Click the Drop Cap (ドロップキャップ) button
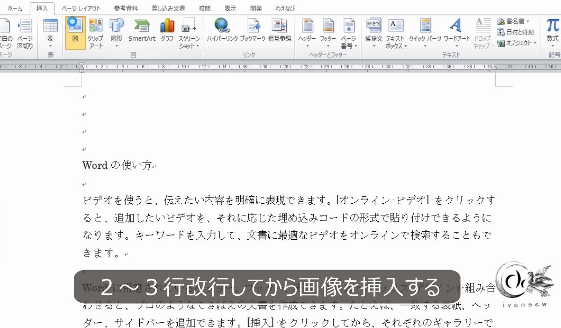Viewport: 561px width, 328px height. click(482, 33)
